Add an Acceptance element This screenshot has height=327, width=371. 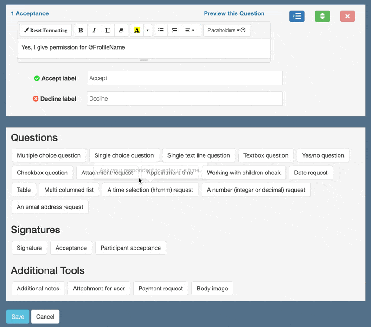tap(71, 248)
